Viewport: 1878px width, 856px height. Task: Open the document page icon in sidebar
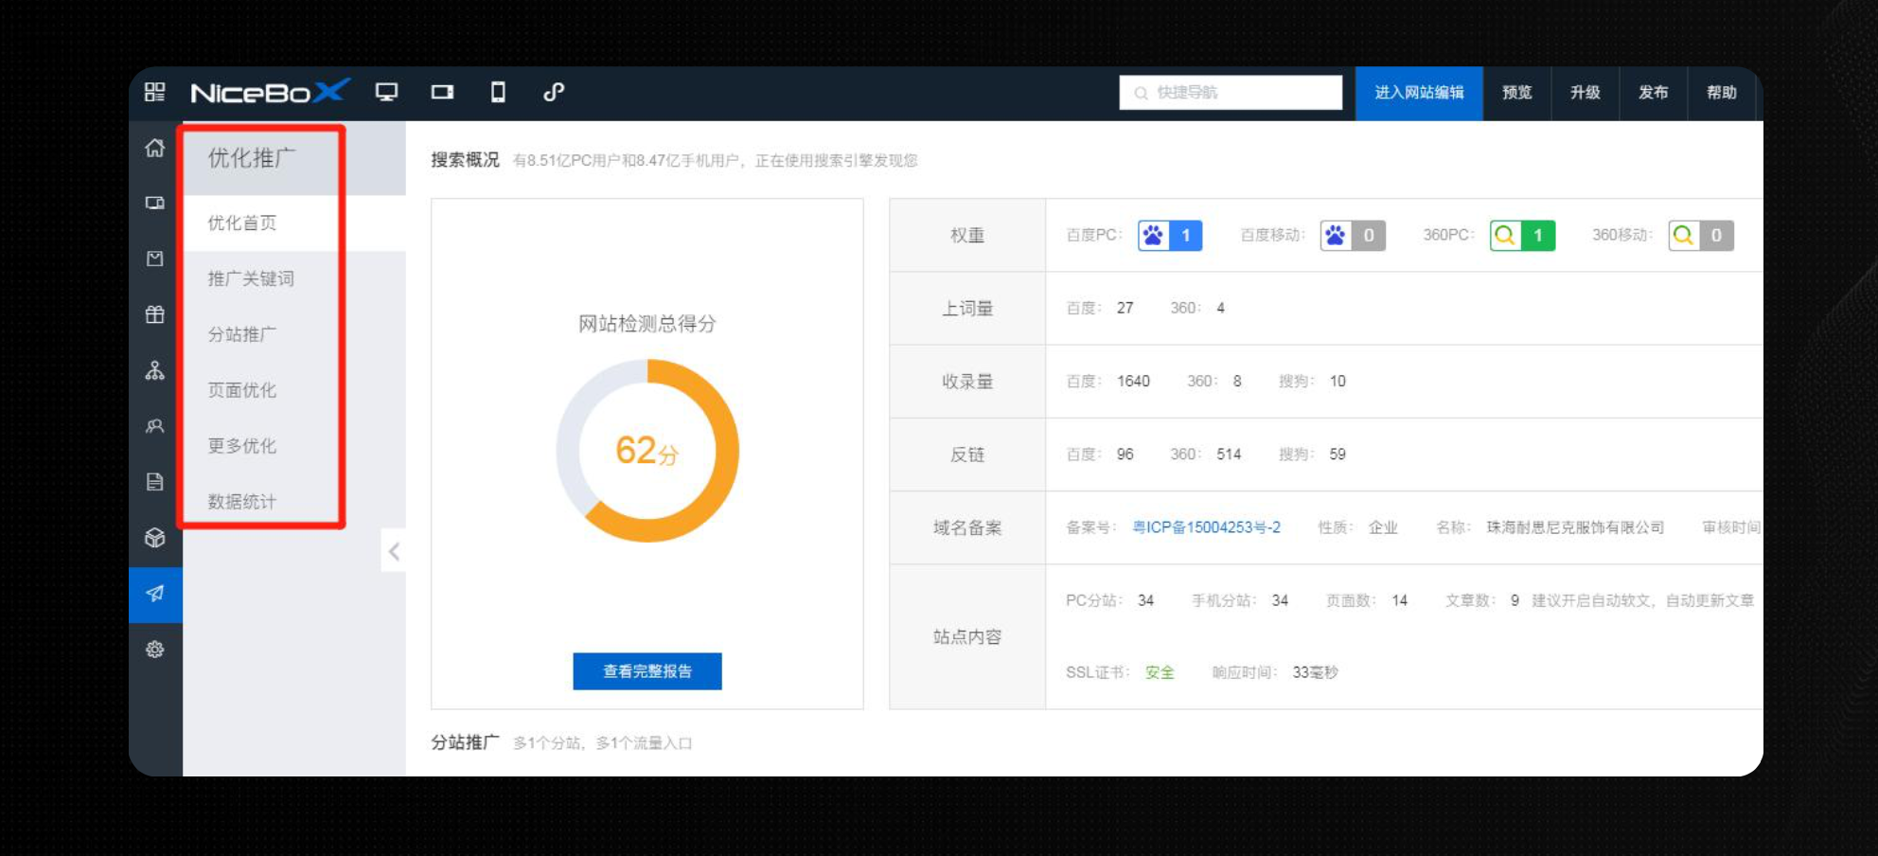(x=155, y=482)
